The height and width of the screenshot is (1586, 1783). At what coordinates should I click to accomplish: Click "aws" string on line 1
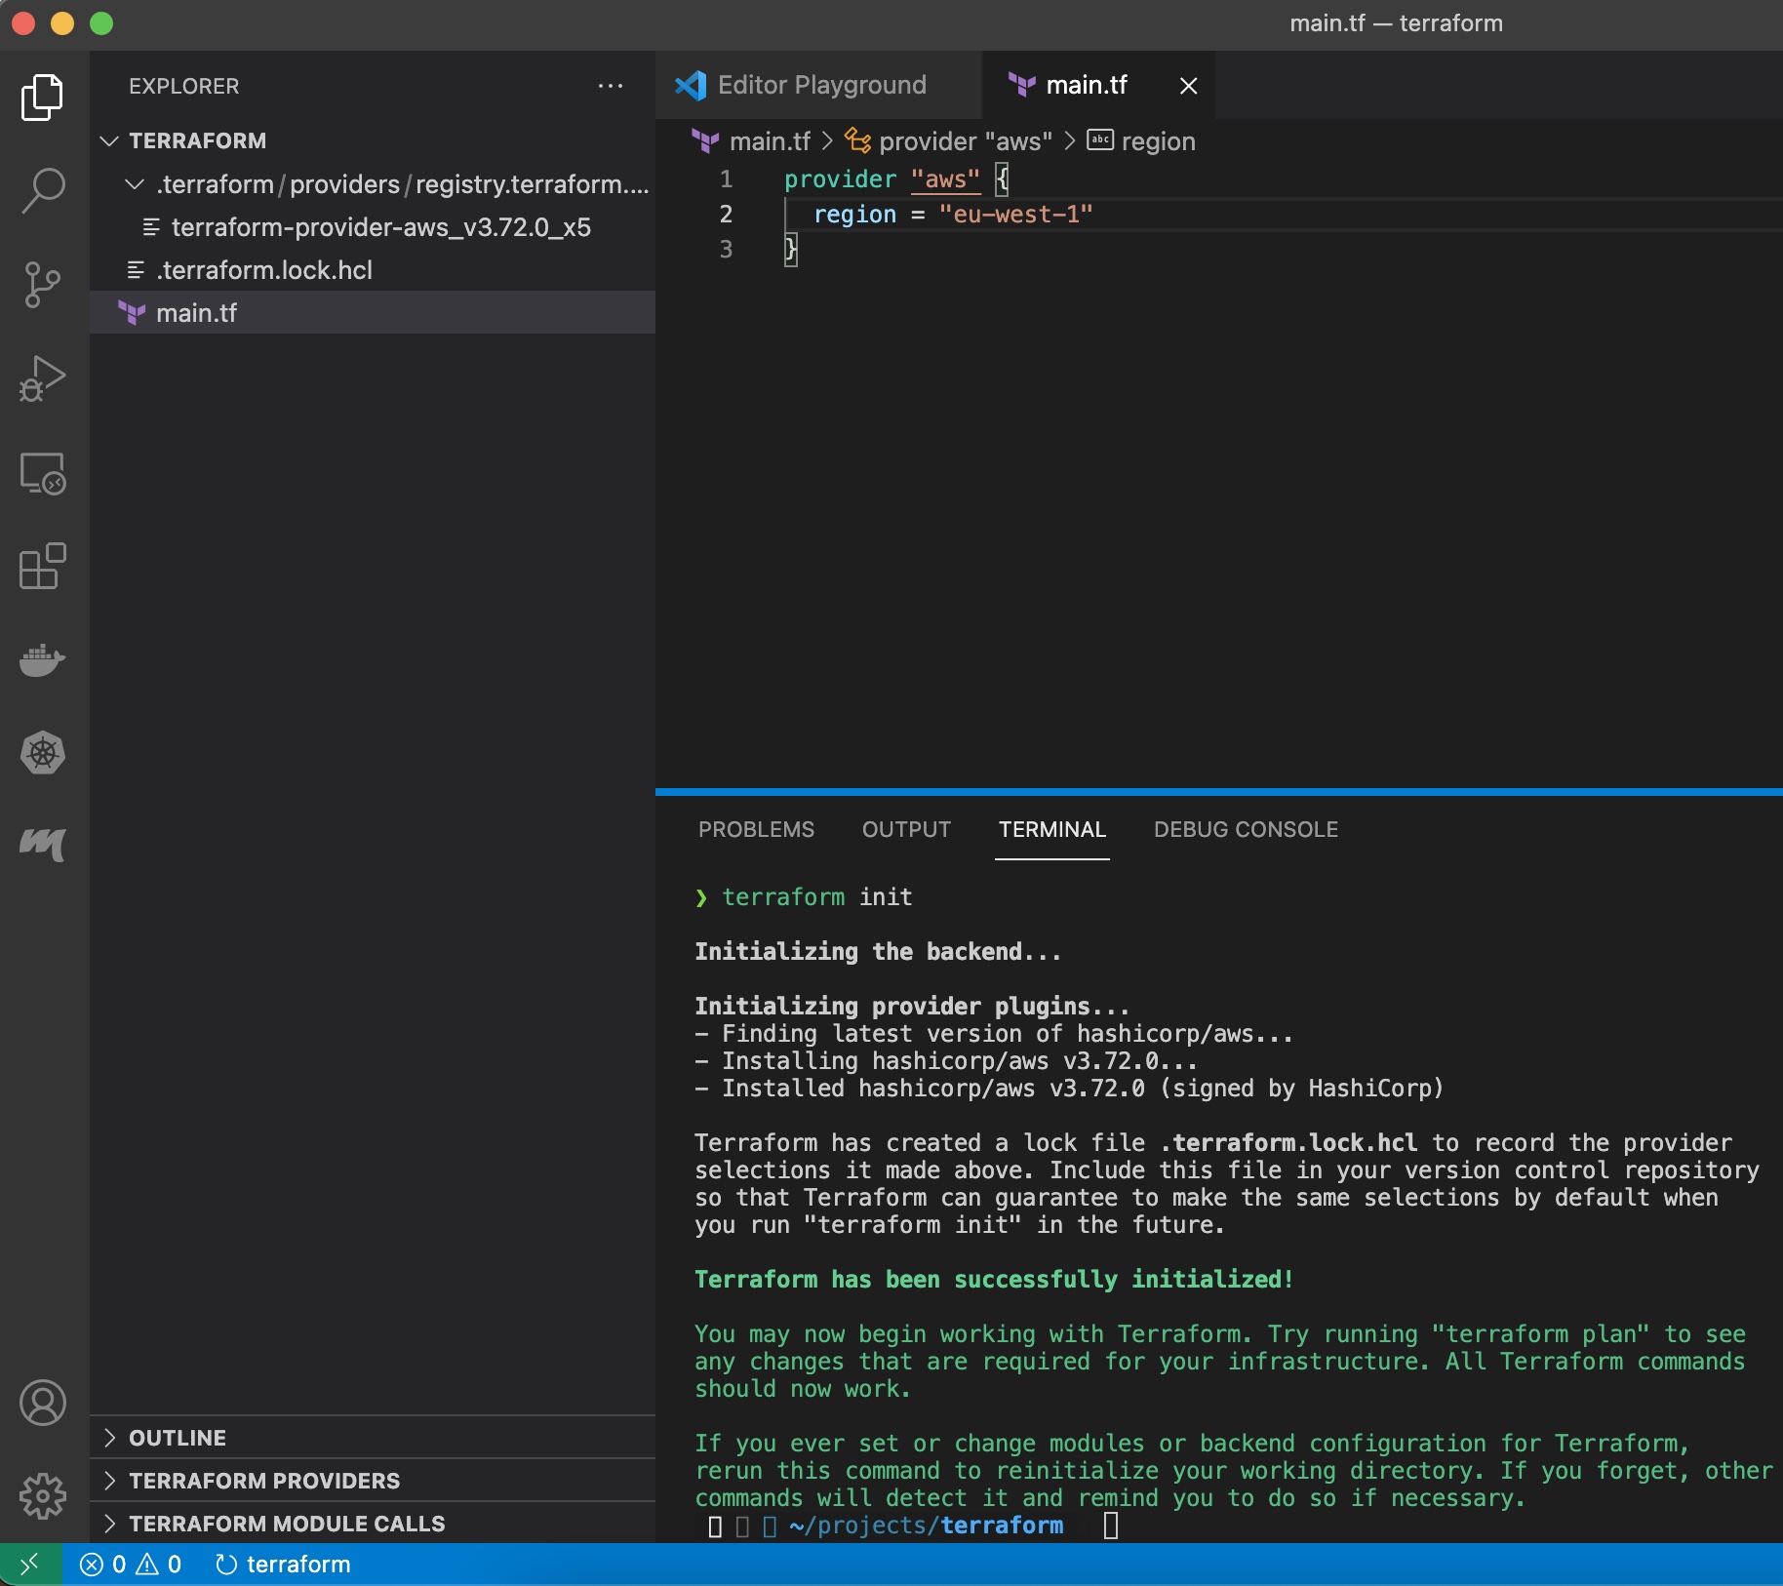945,179
